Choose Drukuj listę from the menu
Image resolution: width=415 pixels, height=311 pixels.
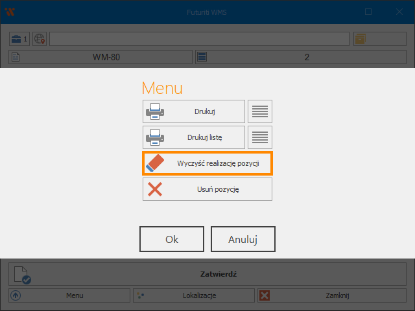click(204, 137)
